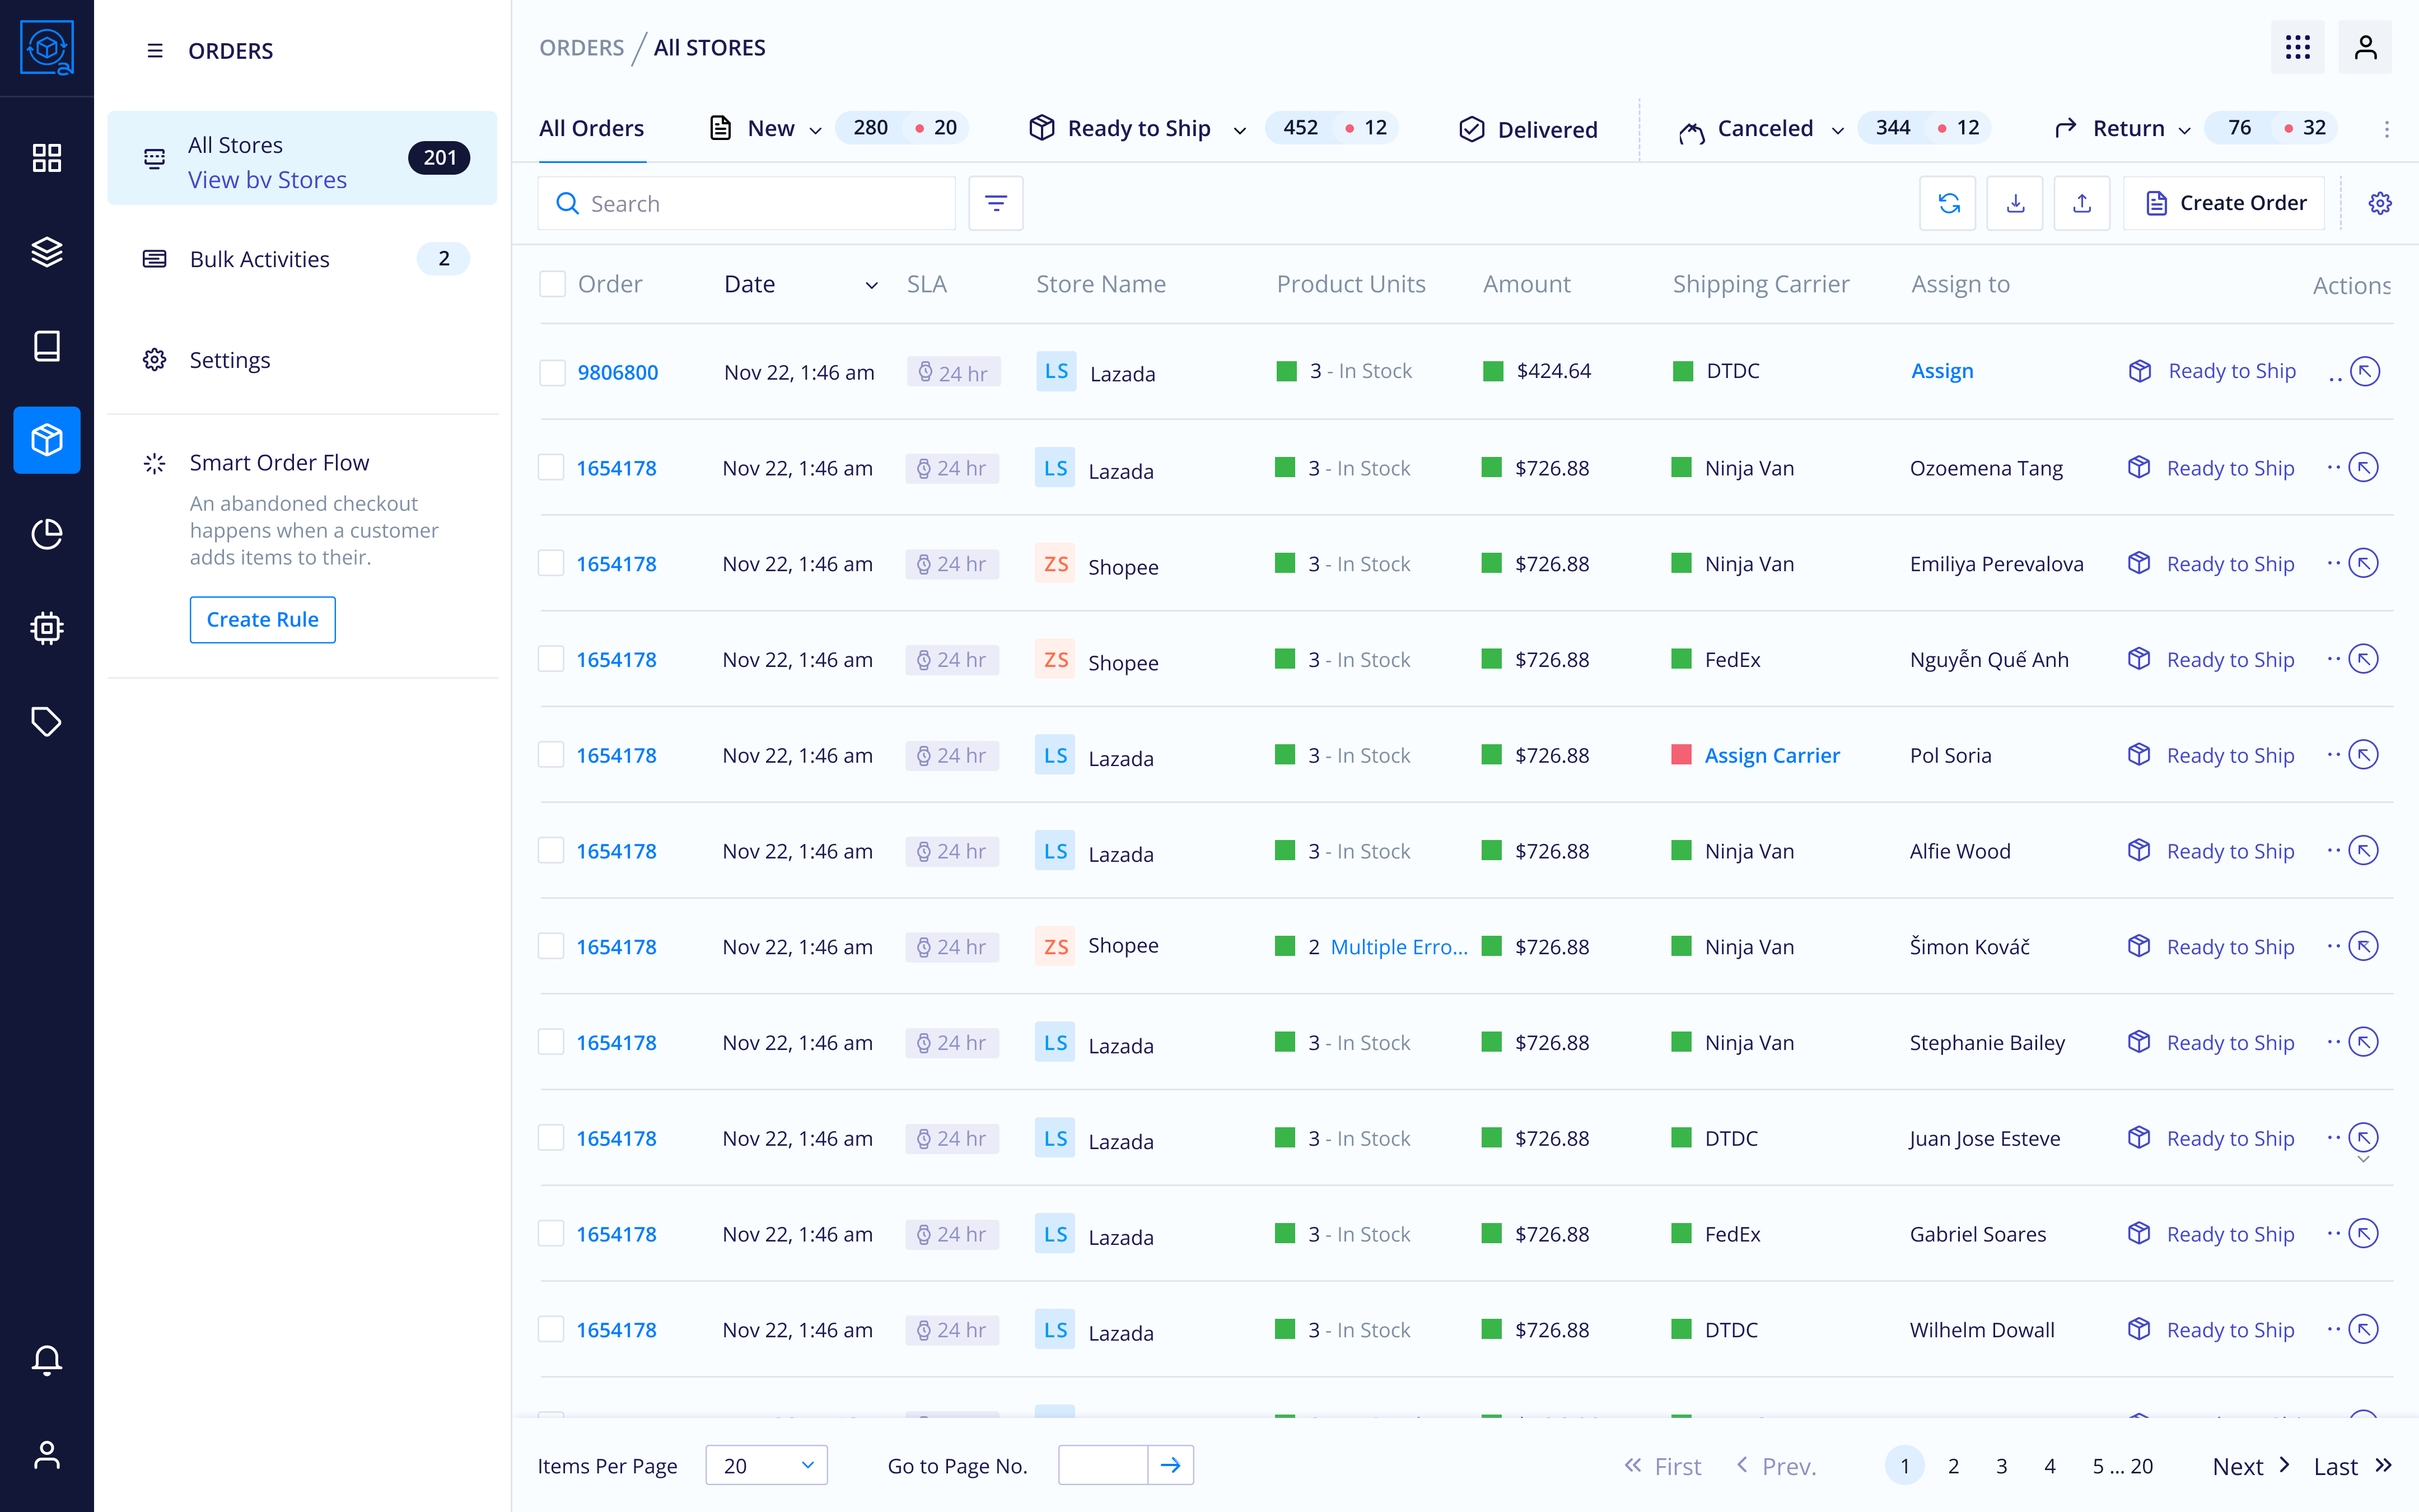Viewport: 2419px width, 1512px height.
Task: Open more options dots for Alfie Wood row
Action: (x=2333, y=850)
